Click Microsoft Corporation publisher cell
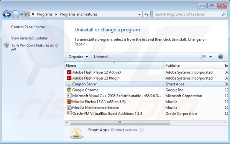 coord(184,96)
